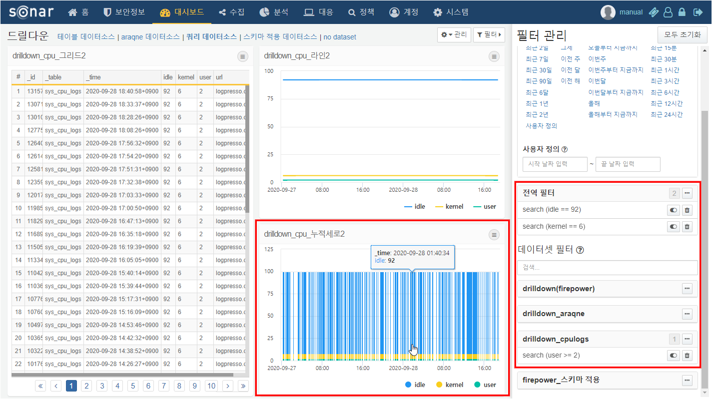Delete the search (idle == 92) filter
This screenshot has height=399, width=712.
tap(687, 210)
